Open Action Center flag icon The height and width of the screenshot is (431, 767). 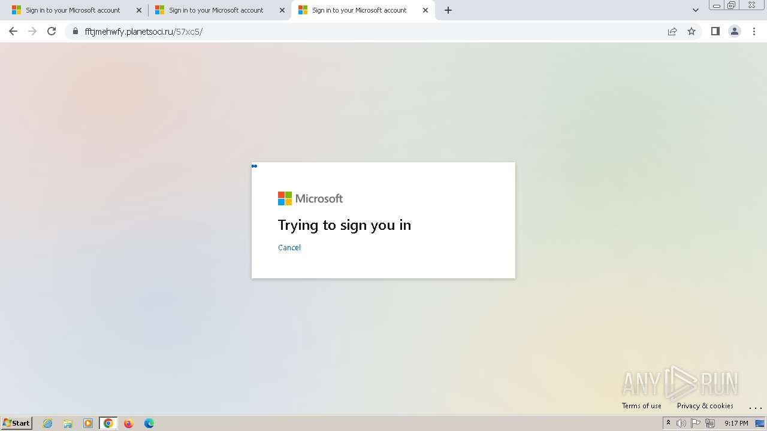(696, 423)
